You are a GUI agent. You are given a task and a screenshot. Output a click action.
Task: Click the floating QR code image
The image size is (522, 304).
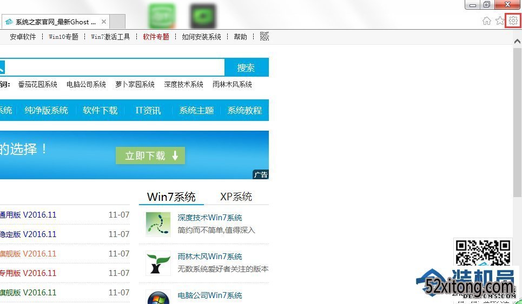click(483, 253)
